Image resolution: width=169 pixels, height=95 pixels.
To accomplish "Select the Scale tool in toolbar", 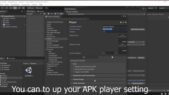I will click(x=11, y=8).
